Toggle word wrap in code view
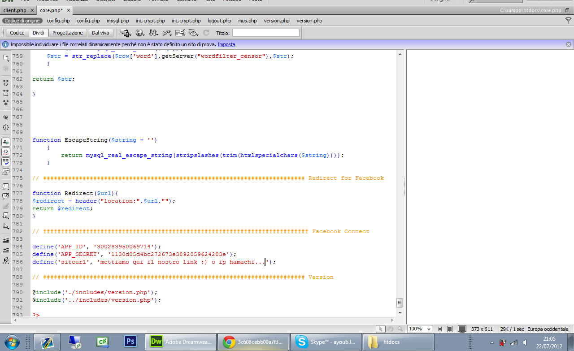574x351 pixels. [x=6, y=161]
